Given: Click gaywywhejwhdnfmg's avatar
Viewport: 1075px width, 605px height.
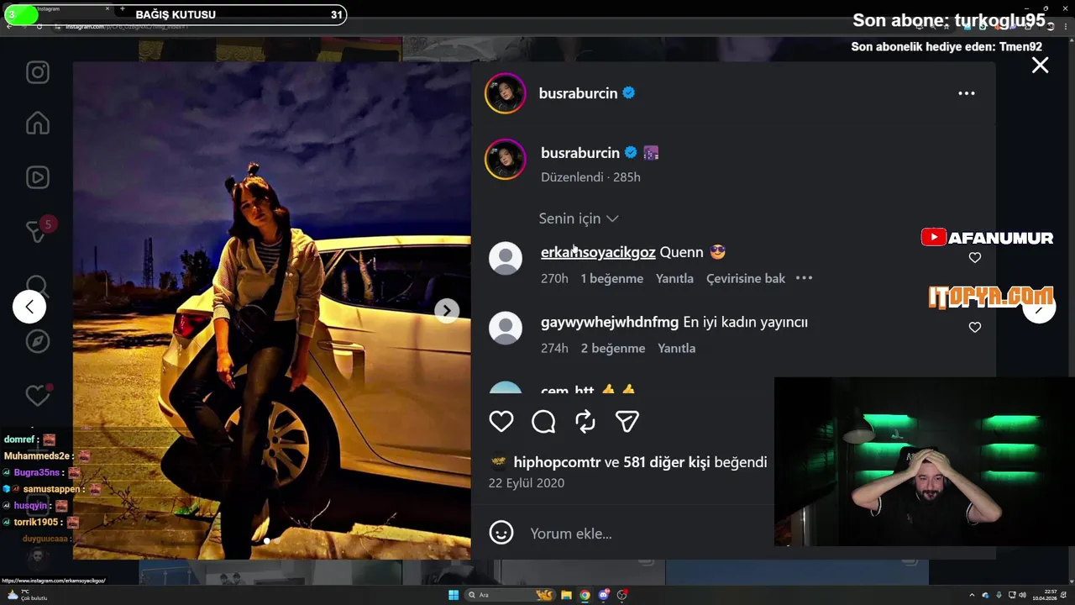Looking at the screenshot, I should (x=506, y=328).
